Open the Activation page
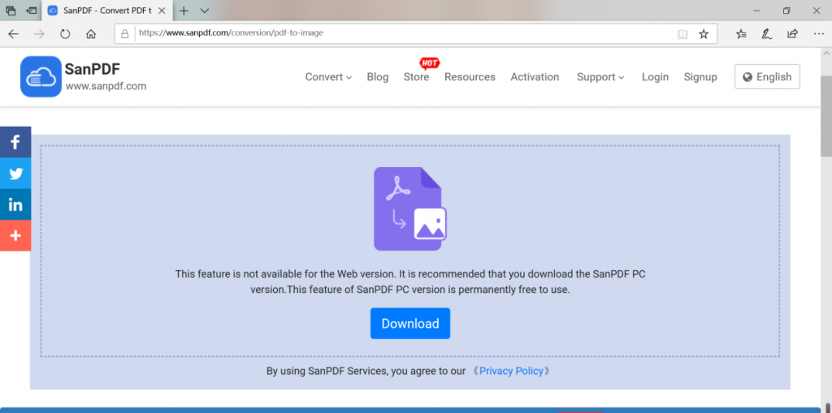The image size is (832, 413). click(535, 77)
